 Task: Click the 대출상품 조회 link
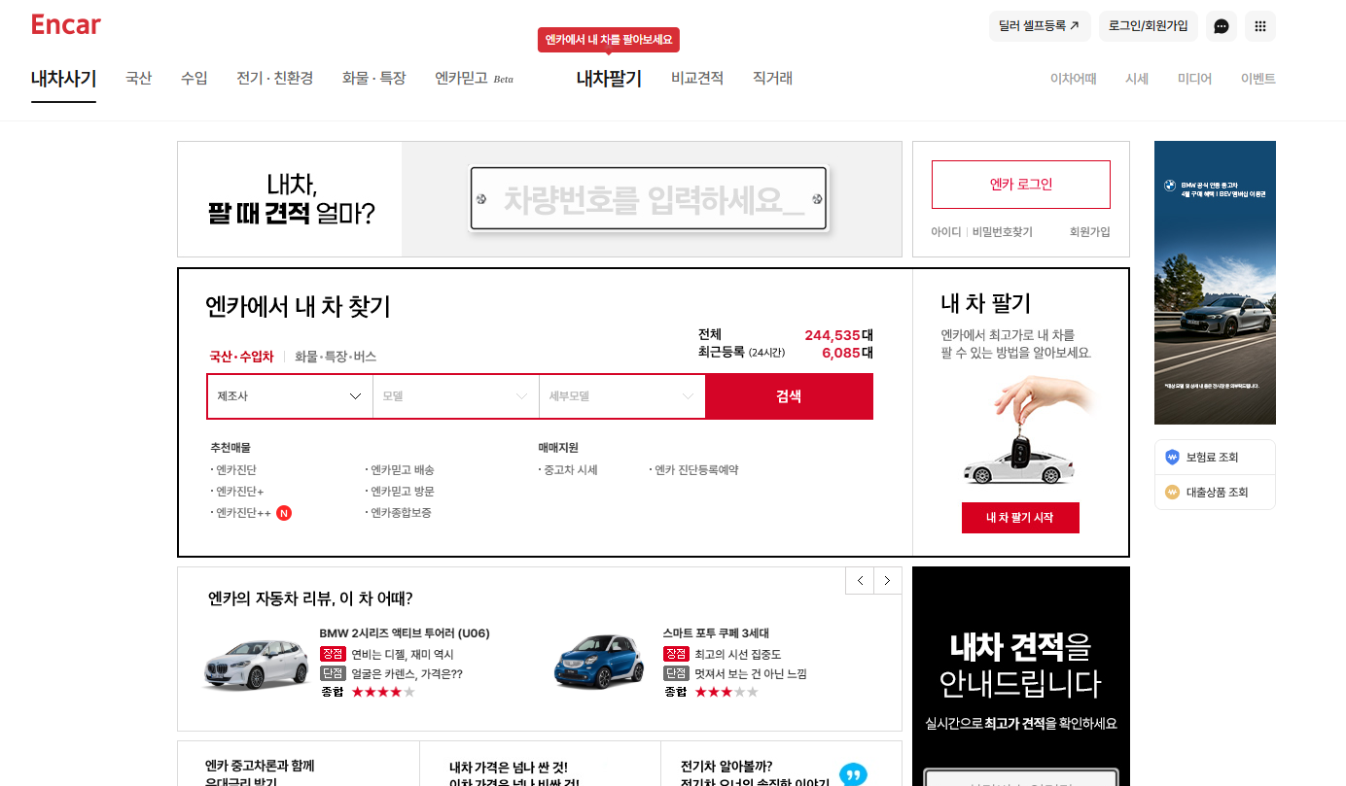(x=1217, y=492)
